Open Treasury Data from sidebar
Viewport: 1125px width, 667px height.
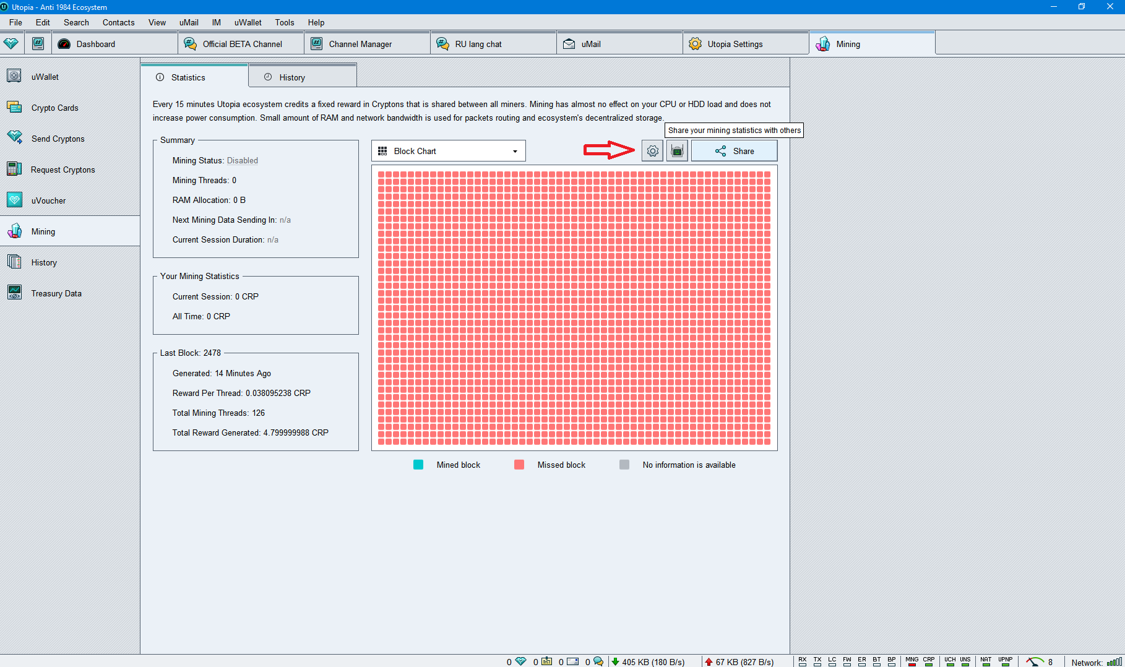pos(56,293)
